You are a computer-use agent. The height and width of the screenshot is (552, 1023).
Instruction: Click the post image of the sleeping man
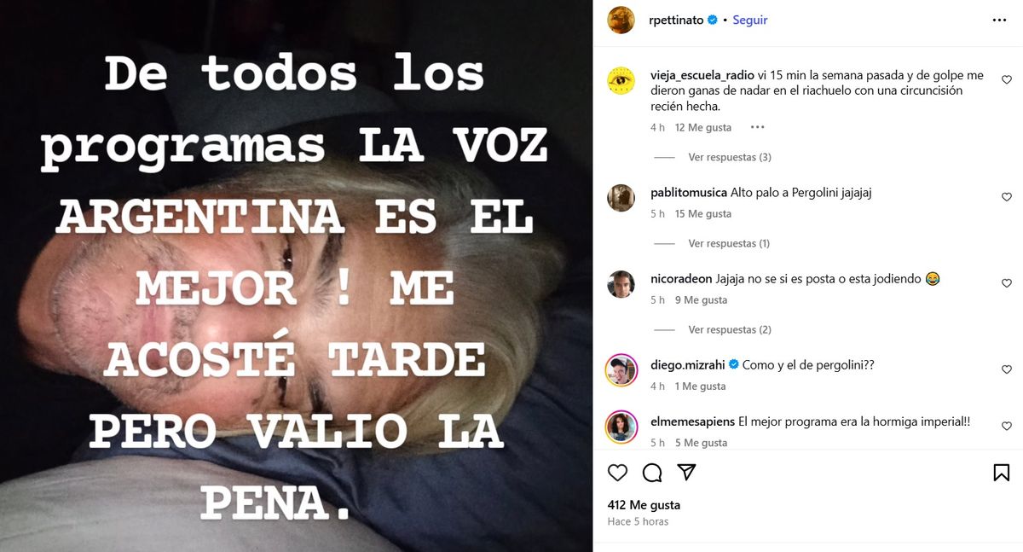click(x=296, y=276)
